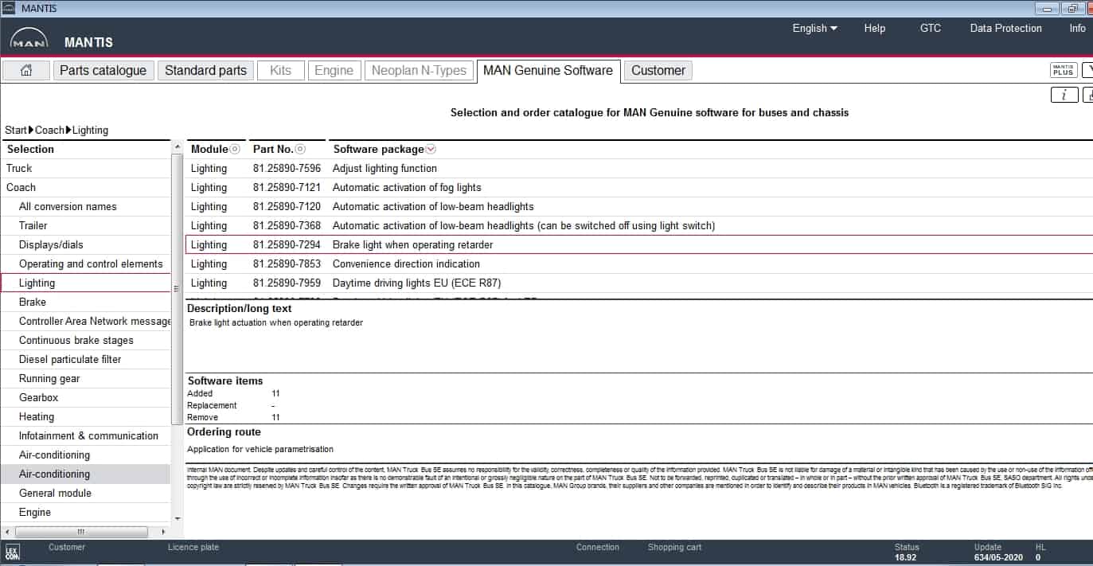This screenshot has width=1093, height=566.
Task: Select Gearbox category
Action: [86, 397]
